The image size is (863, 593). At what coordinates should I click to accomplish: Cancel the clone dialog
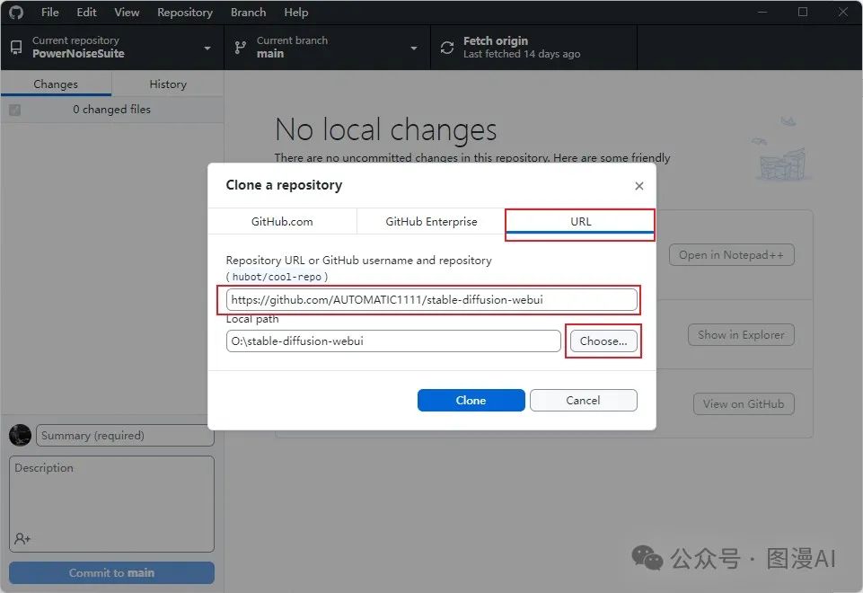584,401
